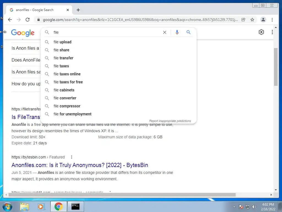Click the horizontal scroll left arrow
The image size is (282, 212).
[x=6, y=195]
